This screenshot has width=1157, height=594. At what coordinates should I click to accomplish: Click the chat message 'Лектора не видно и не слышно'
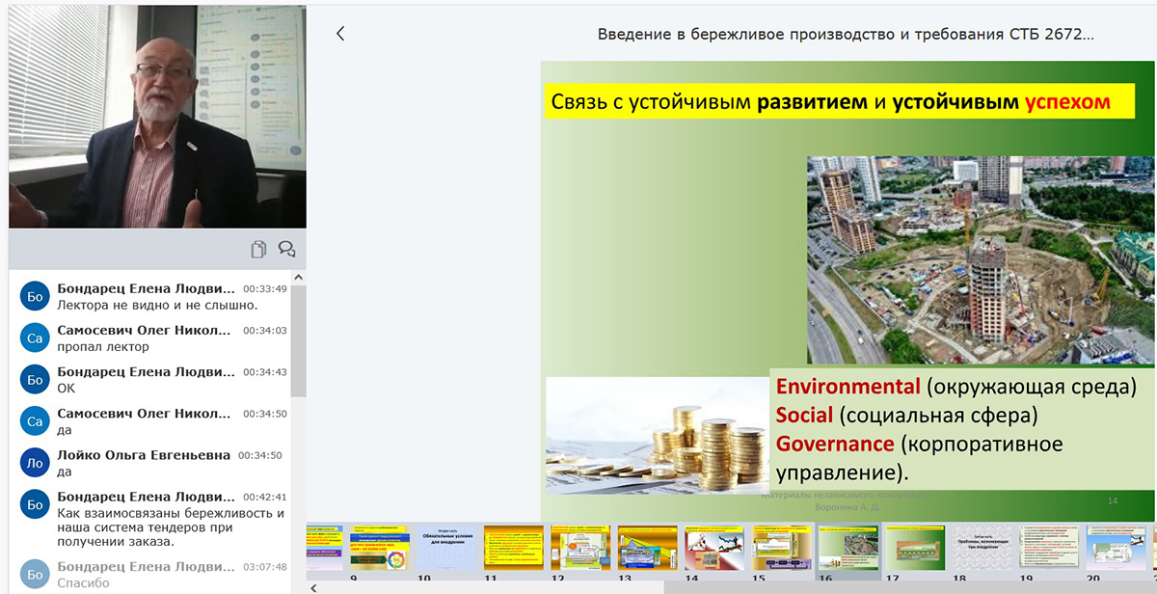click(157, 305)
